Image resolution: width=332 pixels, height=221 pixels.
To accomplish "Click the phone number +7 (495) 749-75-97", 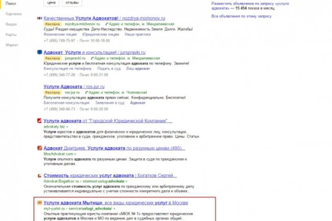I will (59, 41).
